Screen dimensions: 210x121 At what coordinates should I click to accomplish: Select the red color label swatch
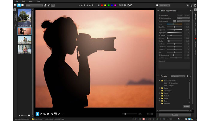click(102, 5)
